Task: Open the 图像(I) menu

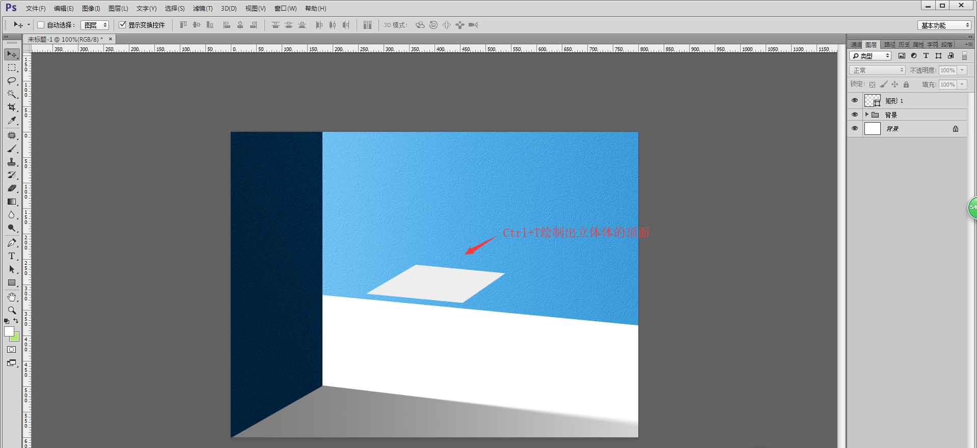Action: [x=91, y=9]
